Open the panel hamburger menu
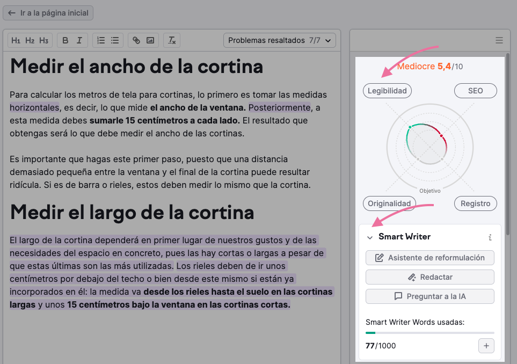Viewport: 517px width, 364px height. pyautogui.click(x=499, y=40)
